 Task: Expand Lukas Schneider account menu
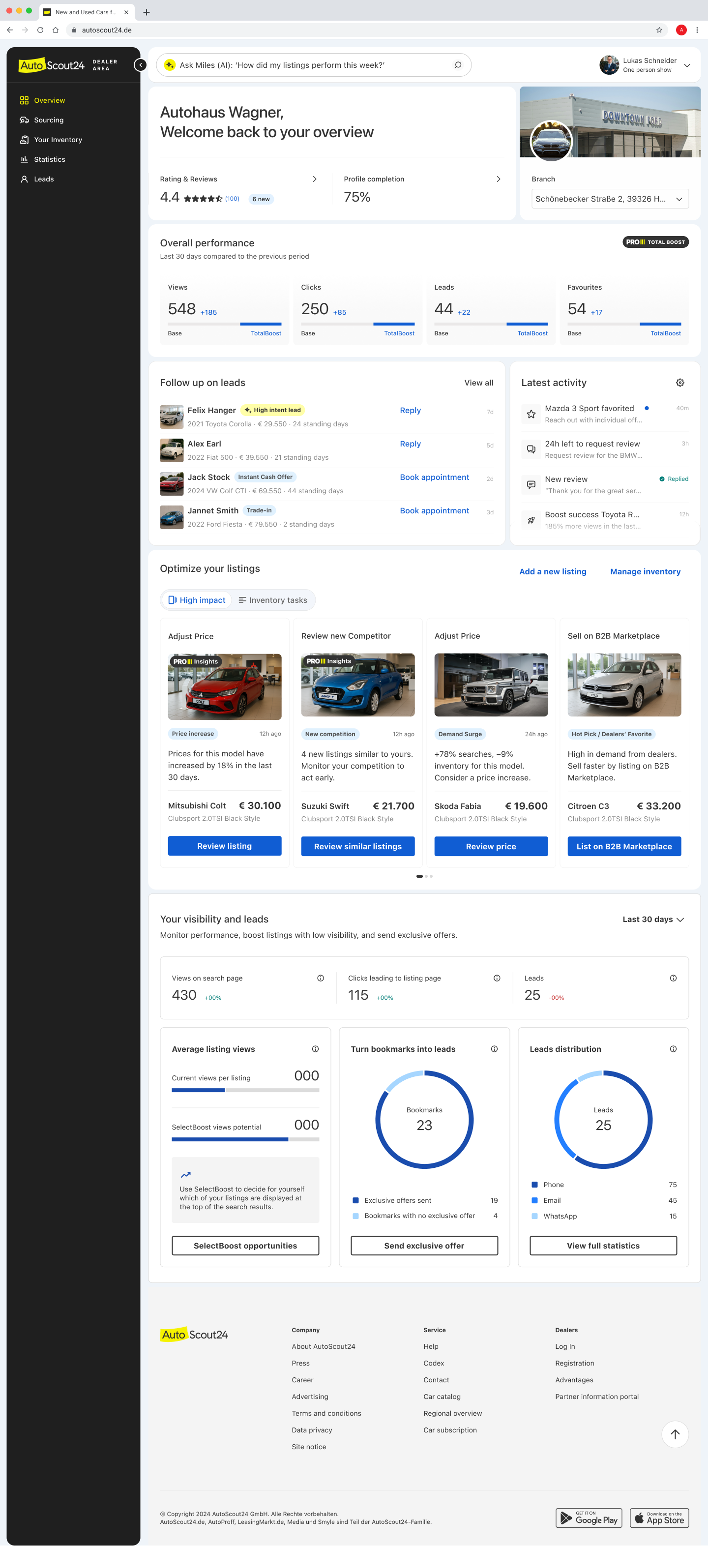(x=686, y=65)
